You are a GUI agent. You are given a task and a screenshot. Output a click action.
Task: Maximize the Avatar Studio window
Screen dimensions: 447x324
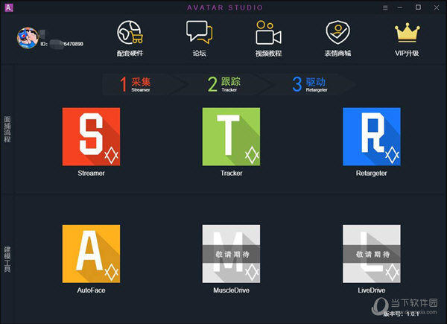[x=418, y=7]
